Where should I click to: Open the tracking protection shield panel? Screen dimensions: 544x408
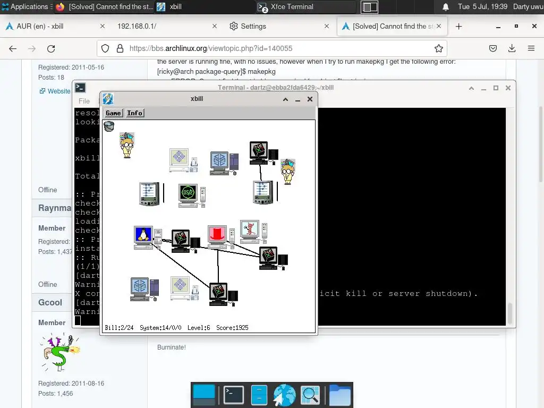105,48
